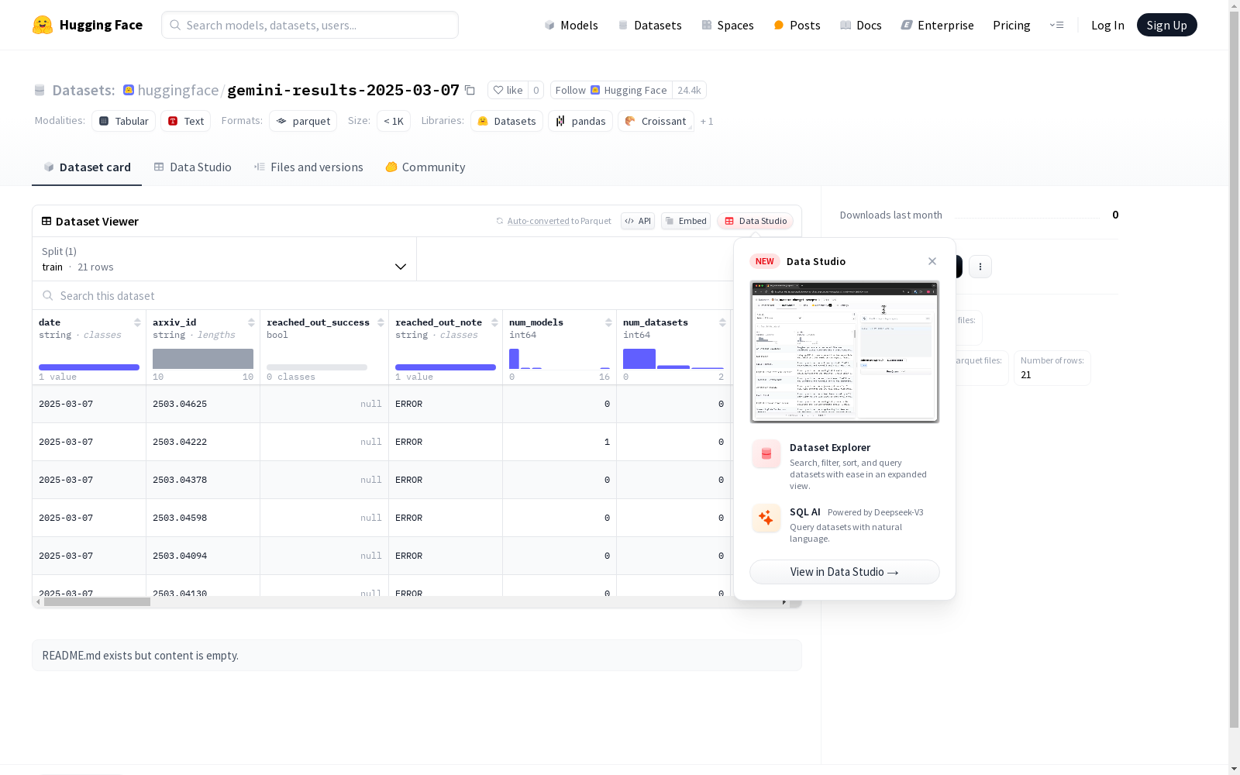The width and height of the screenshot is (1240, 775).
Task: Sort by the num_models column
Action: click(x=608, y=322)
